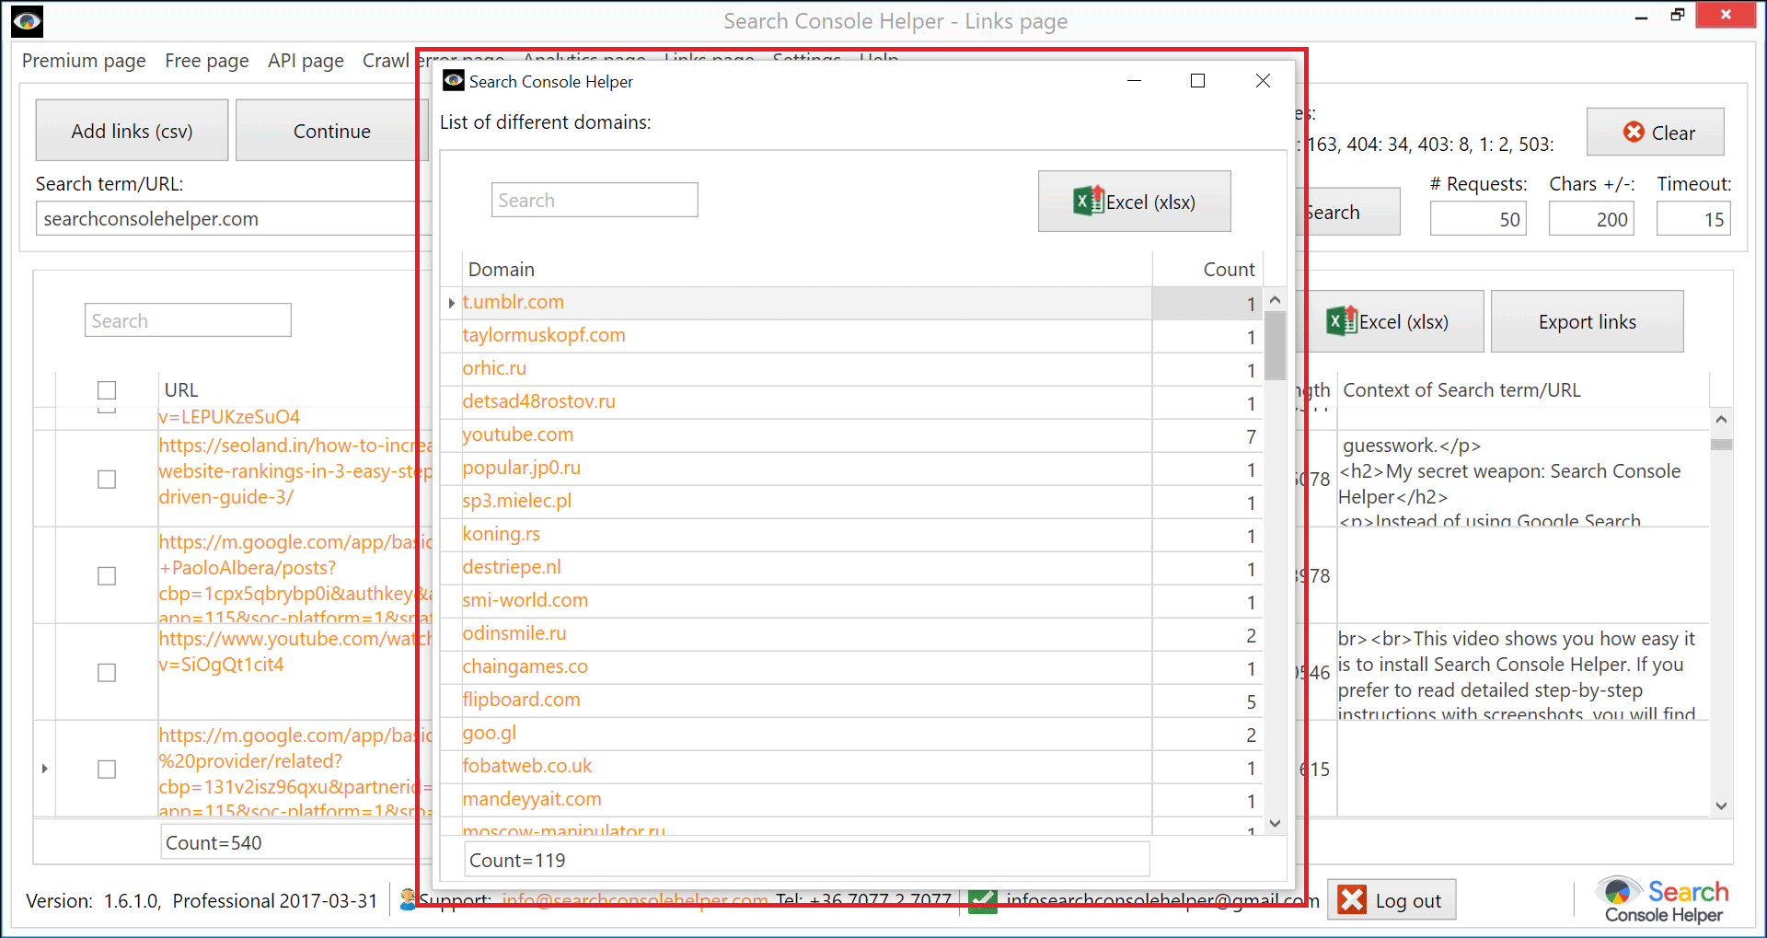Open the Free page menu
This screenshot has width=1767, height=938.
(206, 61)
